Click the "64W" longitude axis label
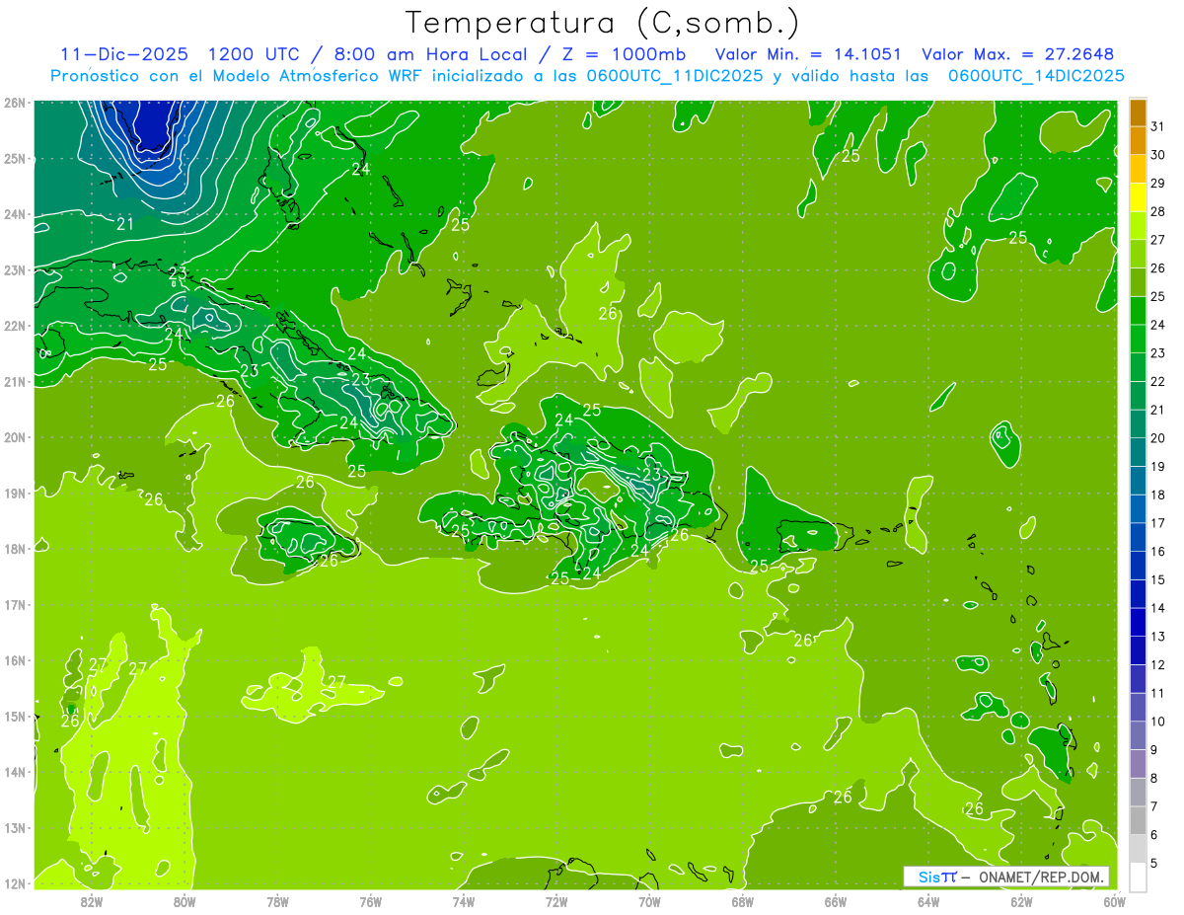 click(928, 901)
